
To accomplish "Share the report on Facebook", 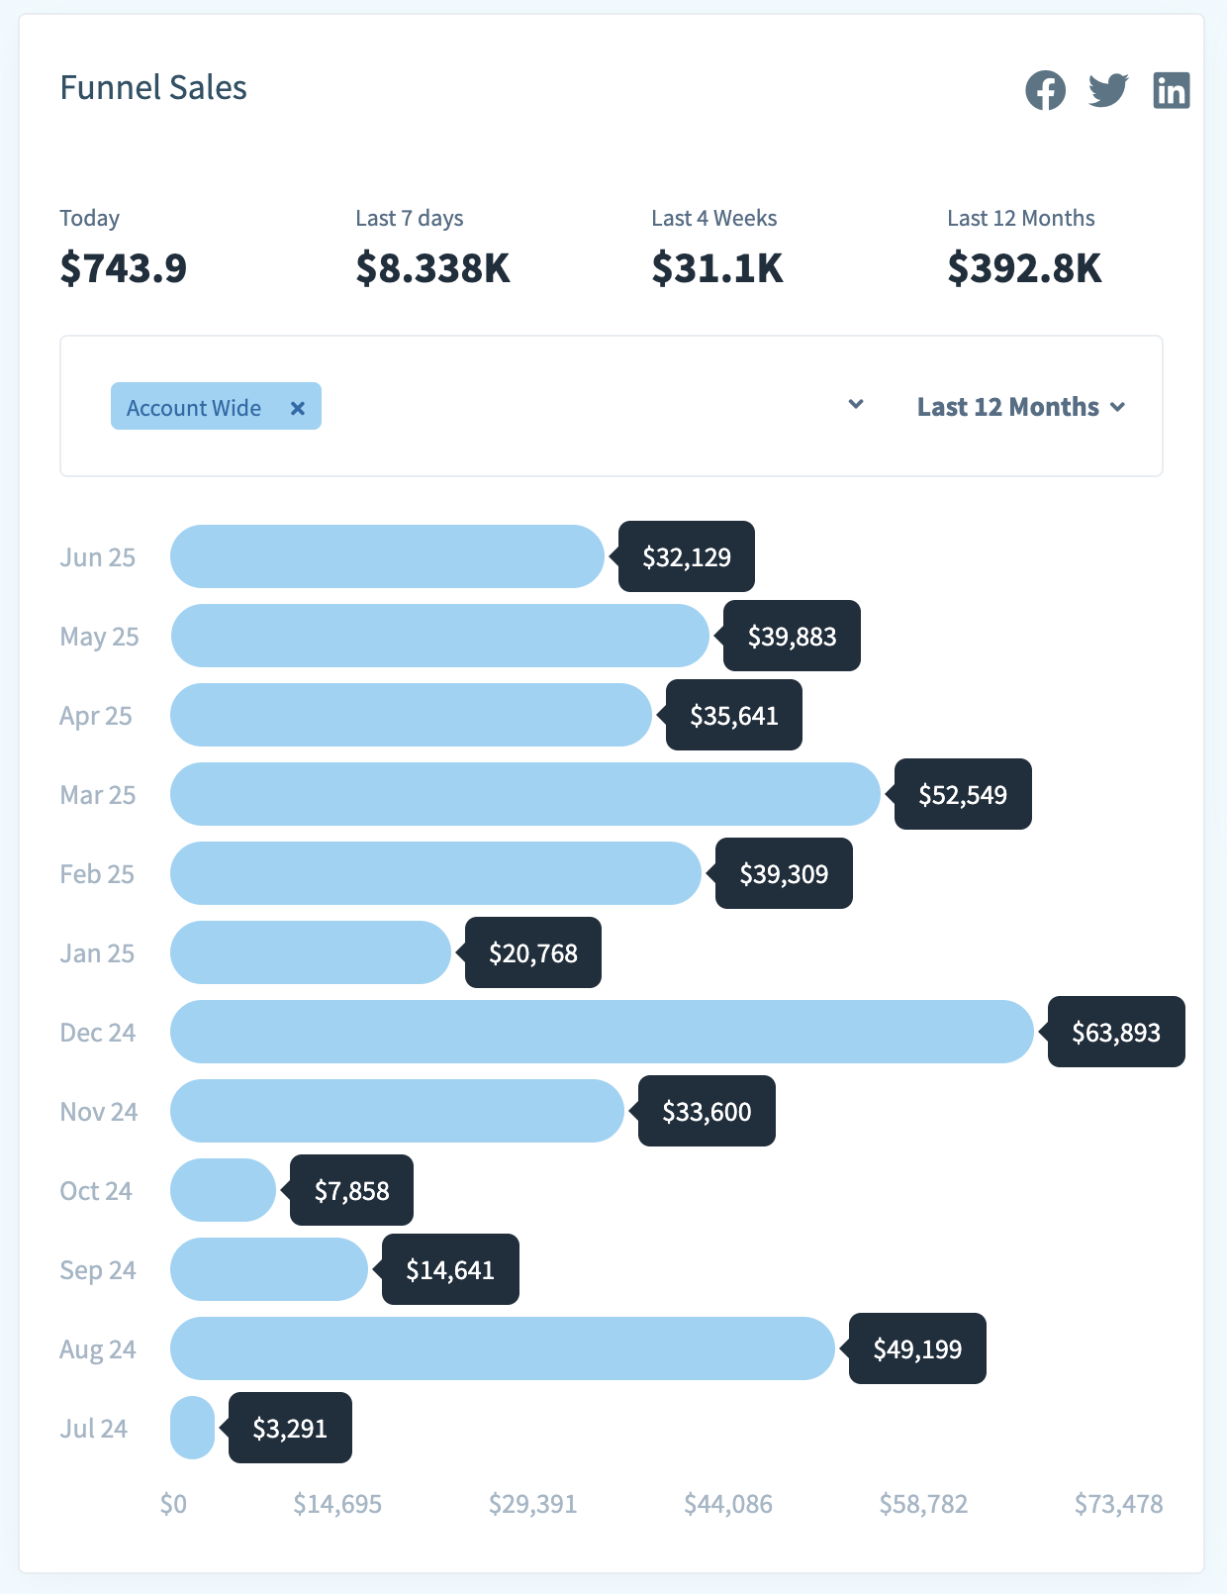I will tap(1045, 90).
